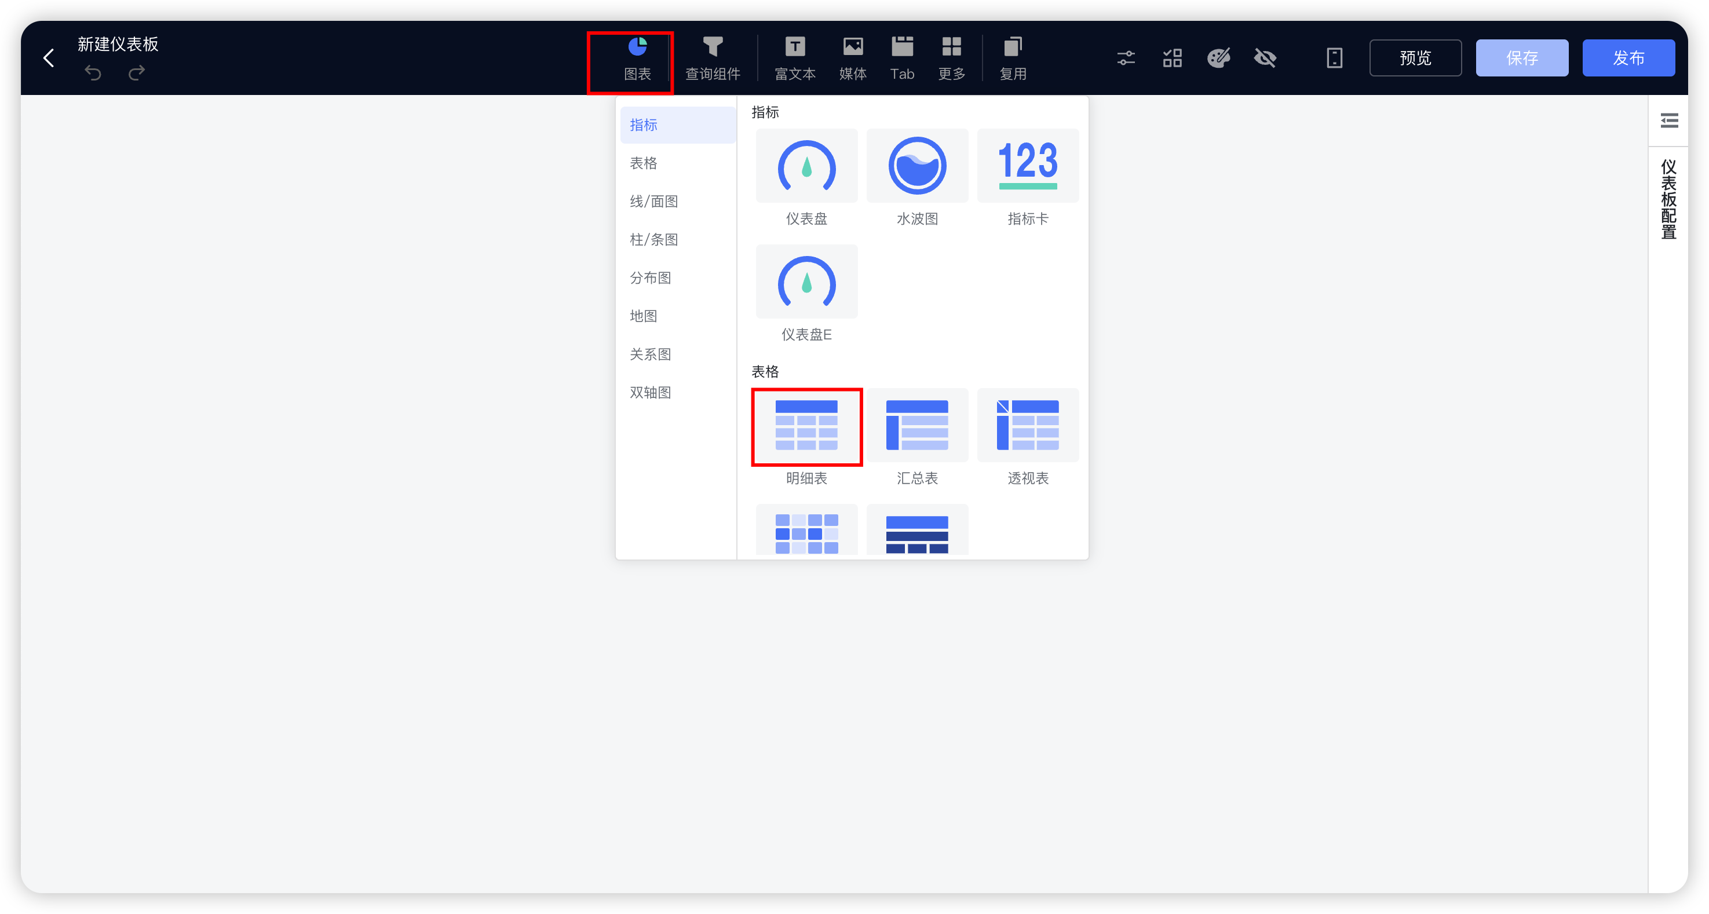This screenshot has height=914, width=1709.
Task: Go back with left arrow
Action: click(49, 59)
